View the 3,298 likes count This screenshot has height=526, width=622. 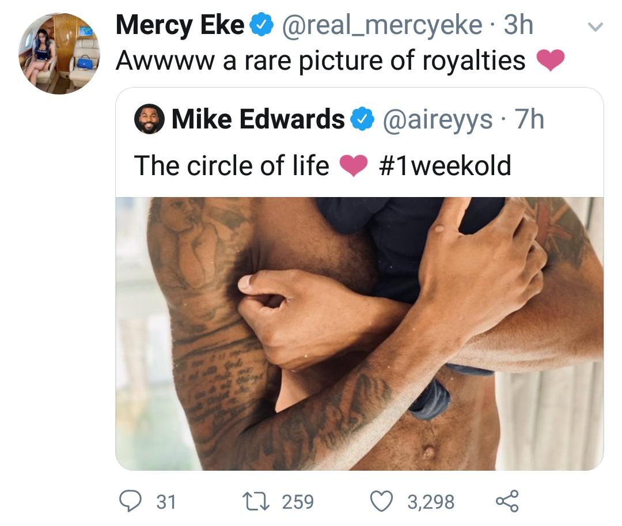(431, 502)
